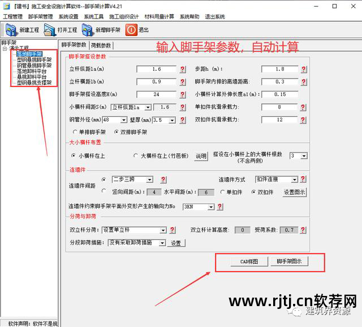Open help for 小横杆间距S
Image resolution: width=362 pixels, height=327 pixels.
(x=183, y=107)
